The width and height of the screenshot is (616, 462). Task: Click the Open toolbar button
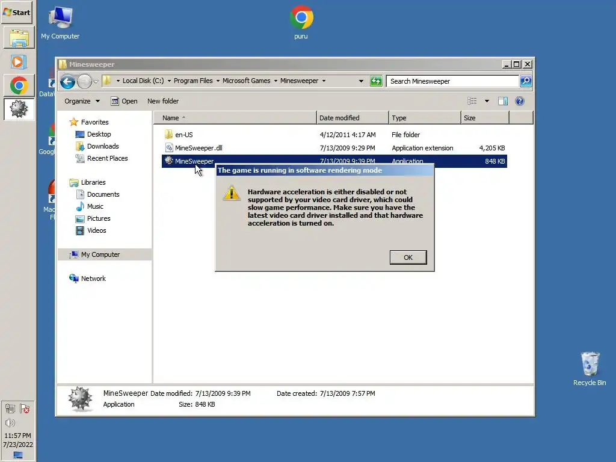(124, 101)
